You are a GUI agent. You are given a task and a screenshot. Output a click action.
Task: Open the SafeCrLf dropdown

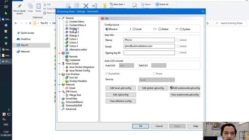point(159,65)
